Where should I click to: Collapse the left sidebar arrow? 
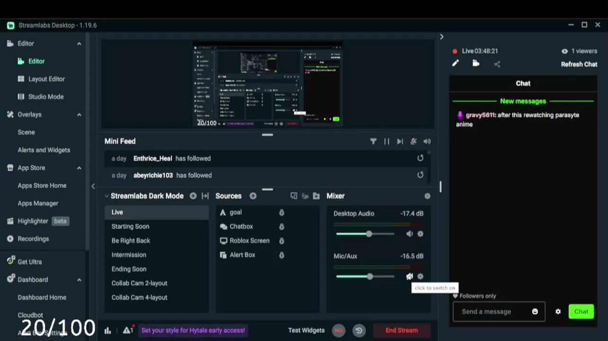pos(93,187)
